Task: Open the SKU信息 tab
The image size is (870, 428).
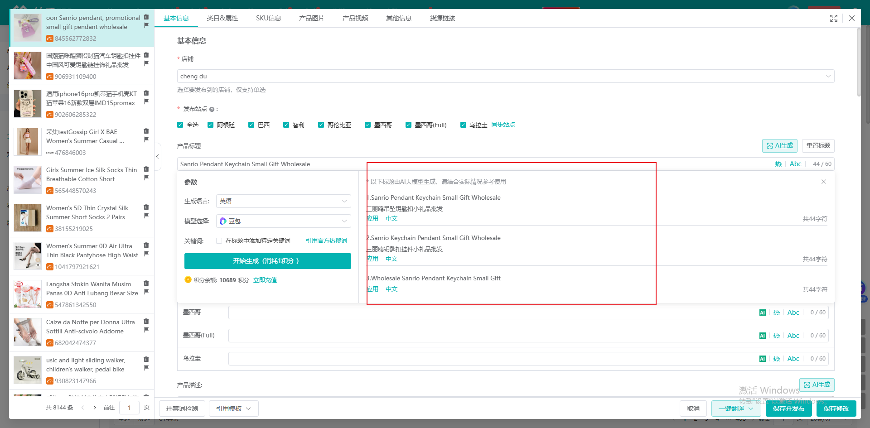Action: pos(269,18)
